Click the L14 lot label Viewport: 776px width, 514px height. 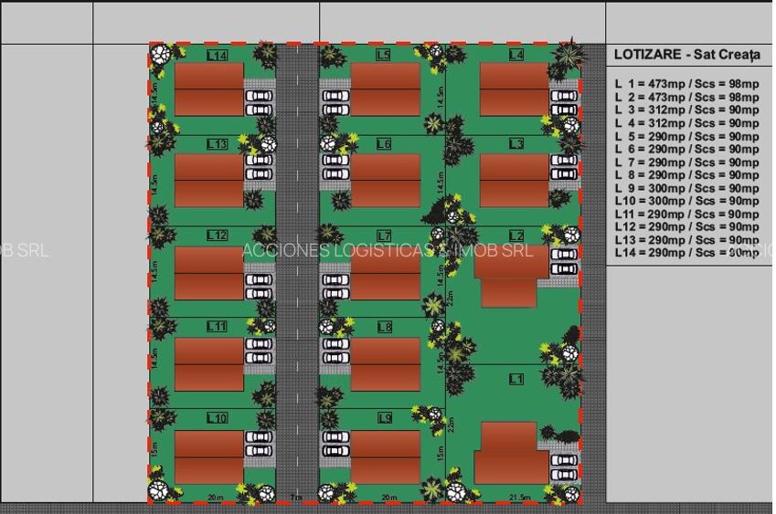pyautogui.click(x=218, y=56)
